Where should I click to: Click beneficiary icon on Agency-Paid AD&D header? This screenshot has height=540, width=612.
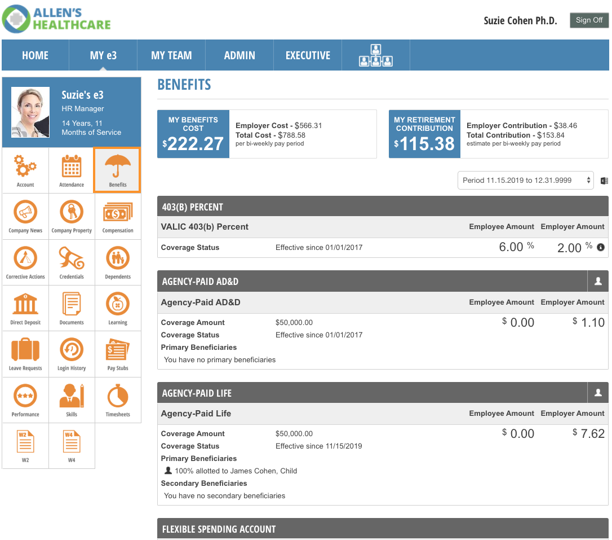click(598, 281)
